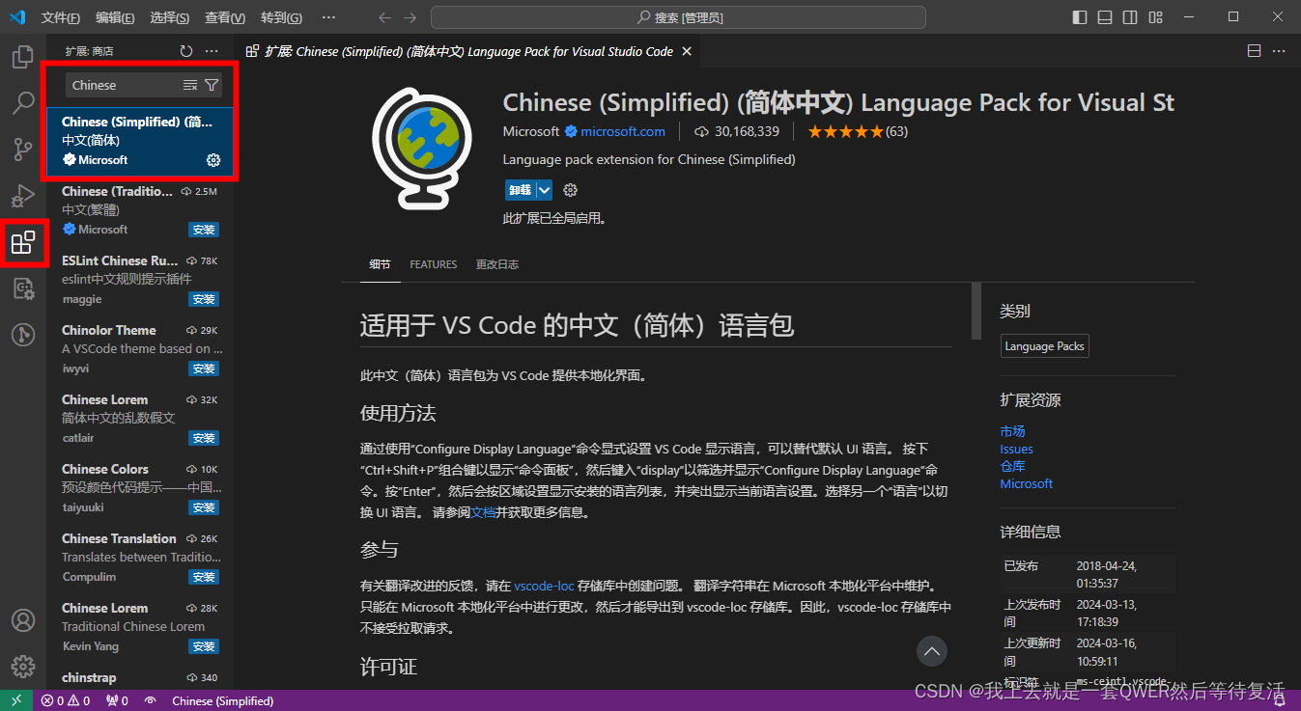
Task: Click the gear next to the 卸载 button
Action: tap(570, 190)
